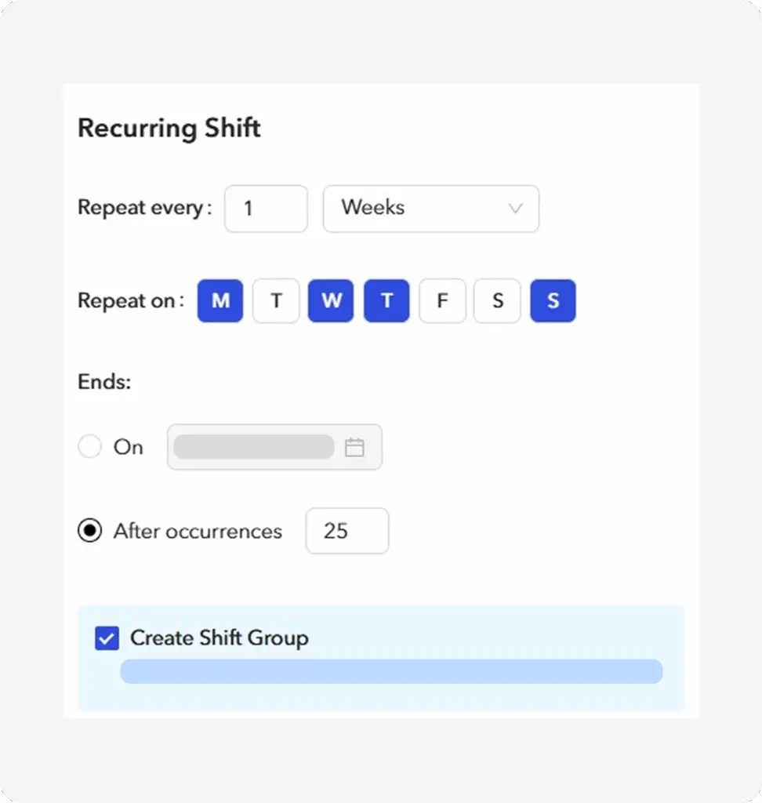Uncheck the Create Shift Group checkbox
Viewport: 762px width, 803px height.
tap(107, 638)
